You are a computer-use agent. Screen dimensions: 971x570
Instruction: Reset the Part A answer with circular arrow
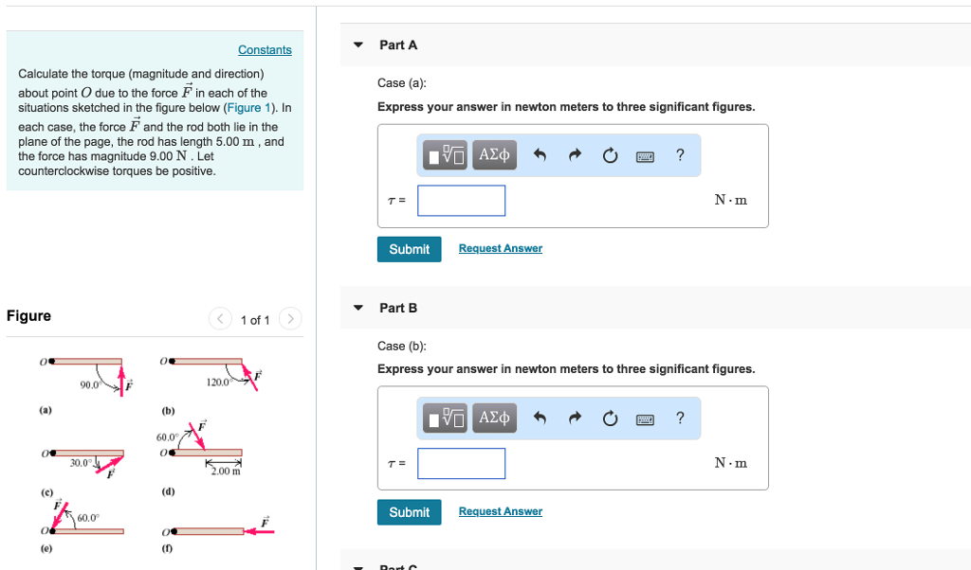point(610,154)
